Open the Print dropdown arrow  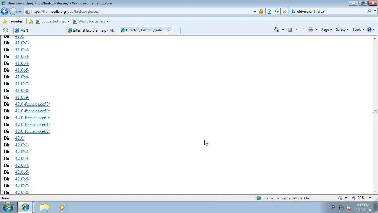(317, 30)
